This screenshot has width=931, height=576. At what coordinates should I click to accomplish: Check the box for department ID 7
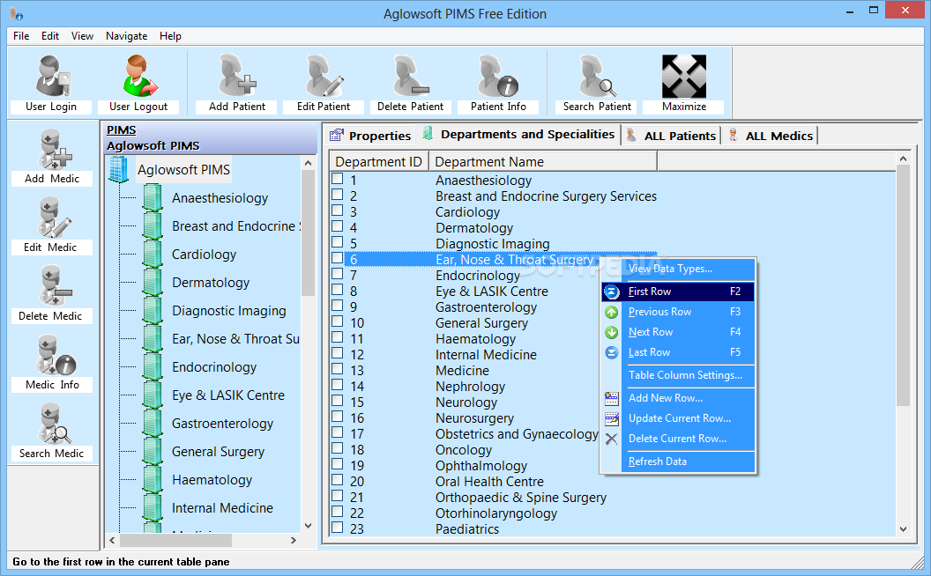coord(338,273)
